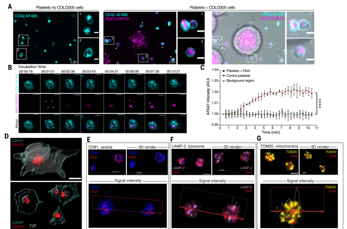The width and height of the screenshot is (347, 229).
Task: Click 'Signal intensity' label in panel G
Action: point(300,181)
